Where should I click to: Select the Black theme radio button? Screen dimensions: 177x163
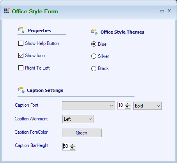(94, 68)
